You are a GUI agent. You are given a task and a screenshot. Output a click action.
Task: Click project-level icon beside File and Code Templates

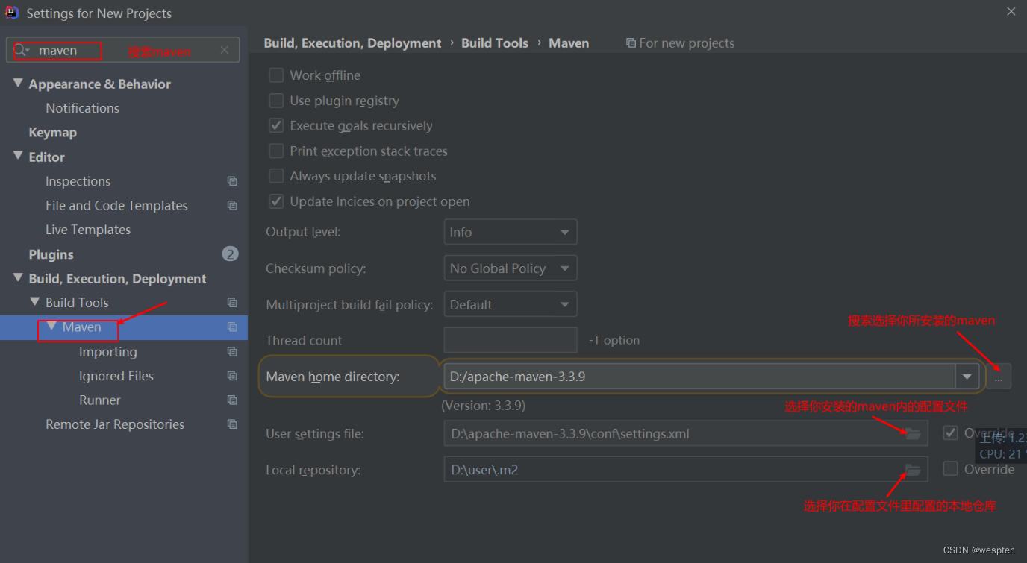(232, 205)
